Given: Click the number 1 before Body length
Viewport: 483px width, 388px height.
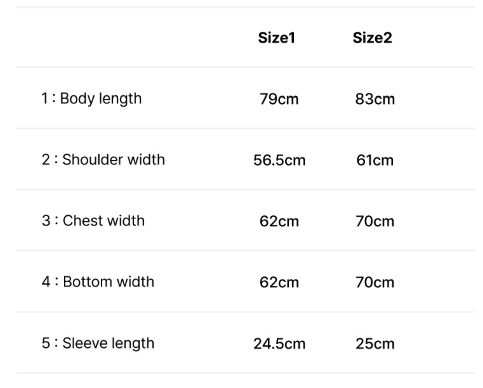Looking at the screenshot, I should [x=45, y=99].
